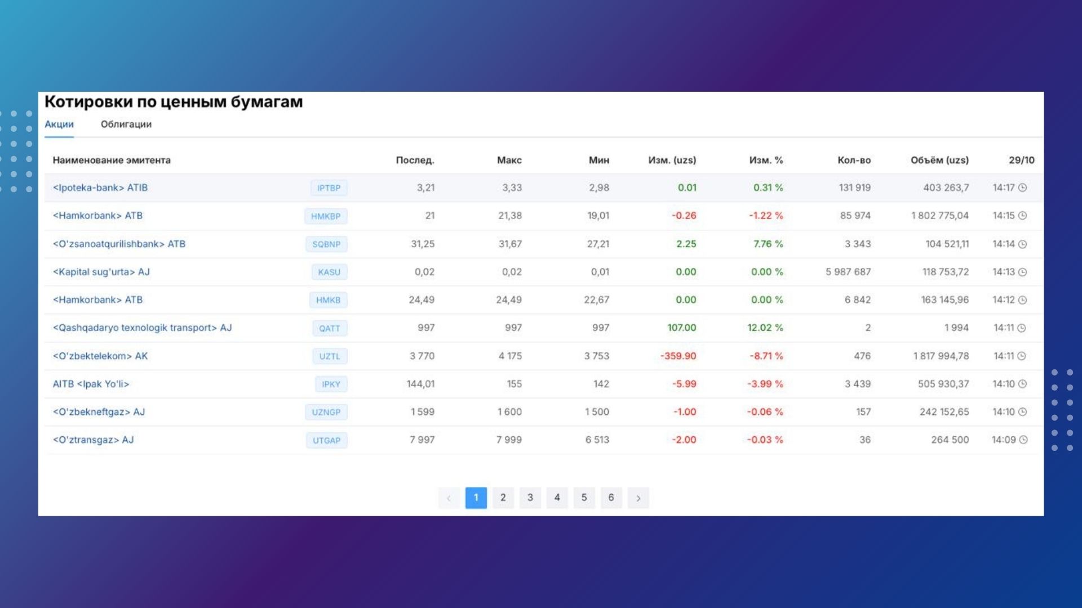Click the Объём (uzs) column header
The width and height of the screenshot is (1082, 608).
click(x=940, y=160)
